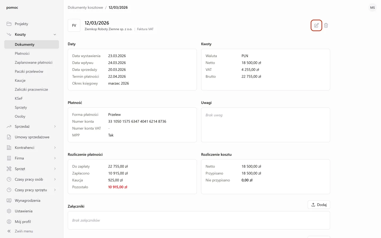381x238 pixels.
Task: Click the Ziemkop Roboty Ziemne sp. z o.o. name
Action: click(108, 29)
